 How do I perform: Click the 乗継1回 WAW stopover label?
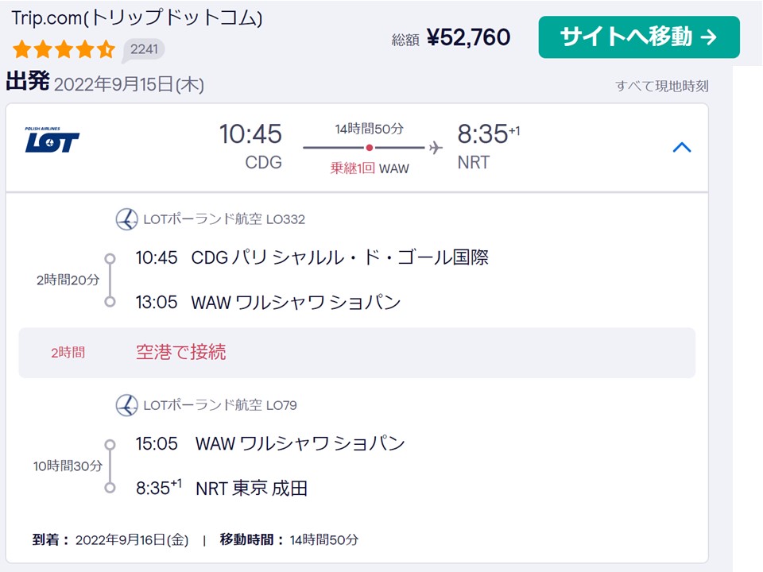point(370,168)
